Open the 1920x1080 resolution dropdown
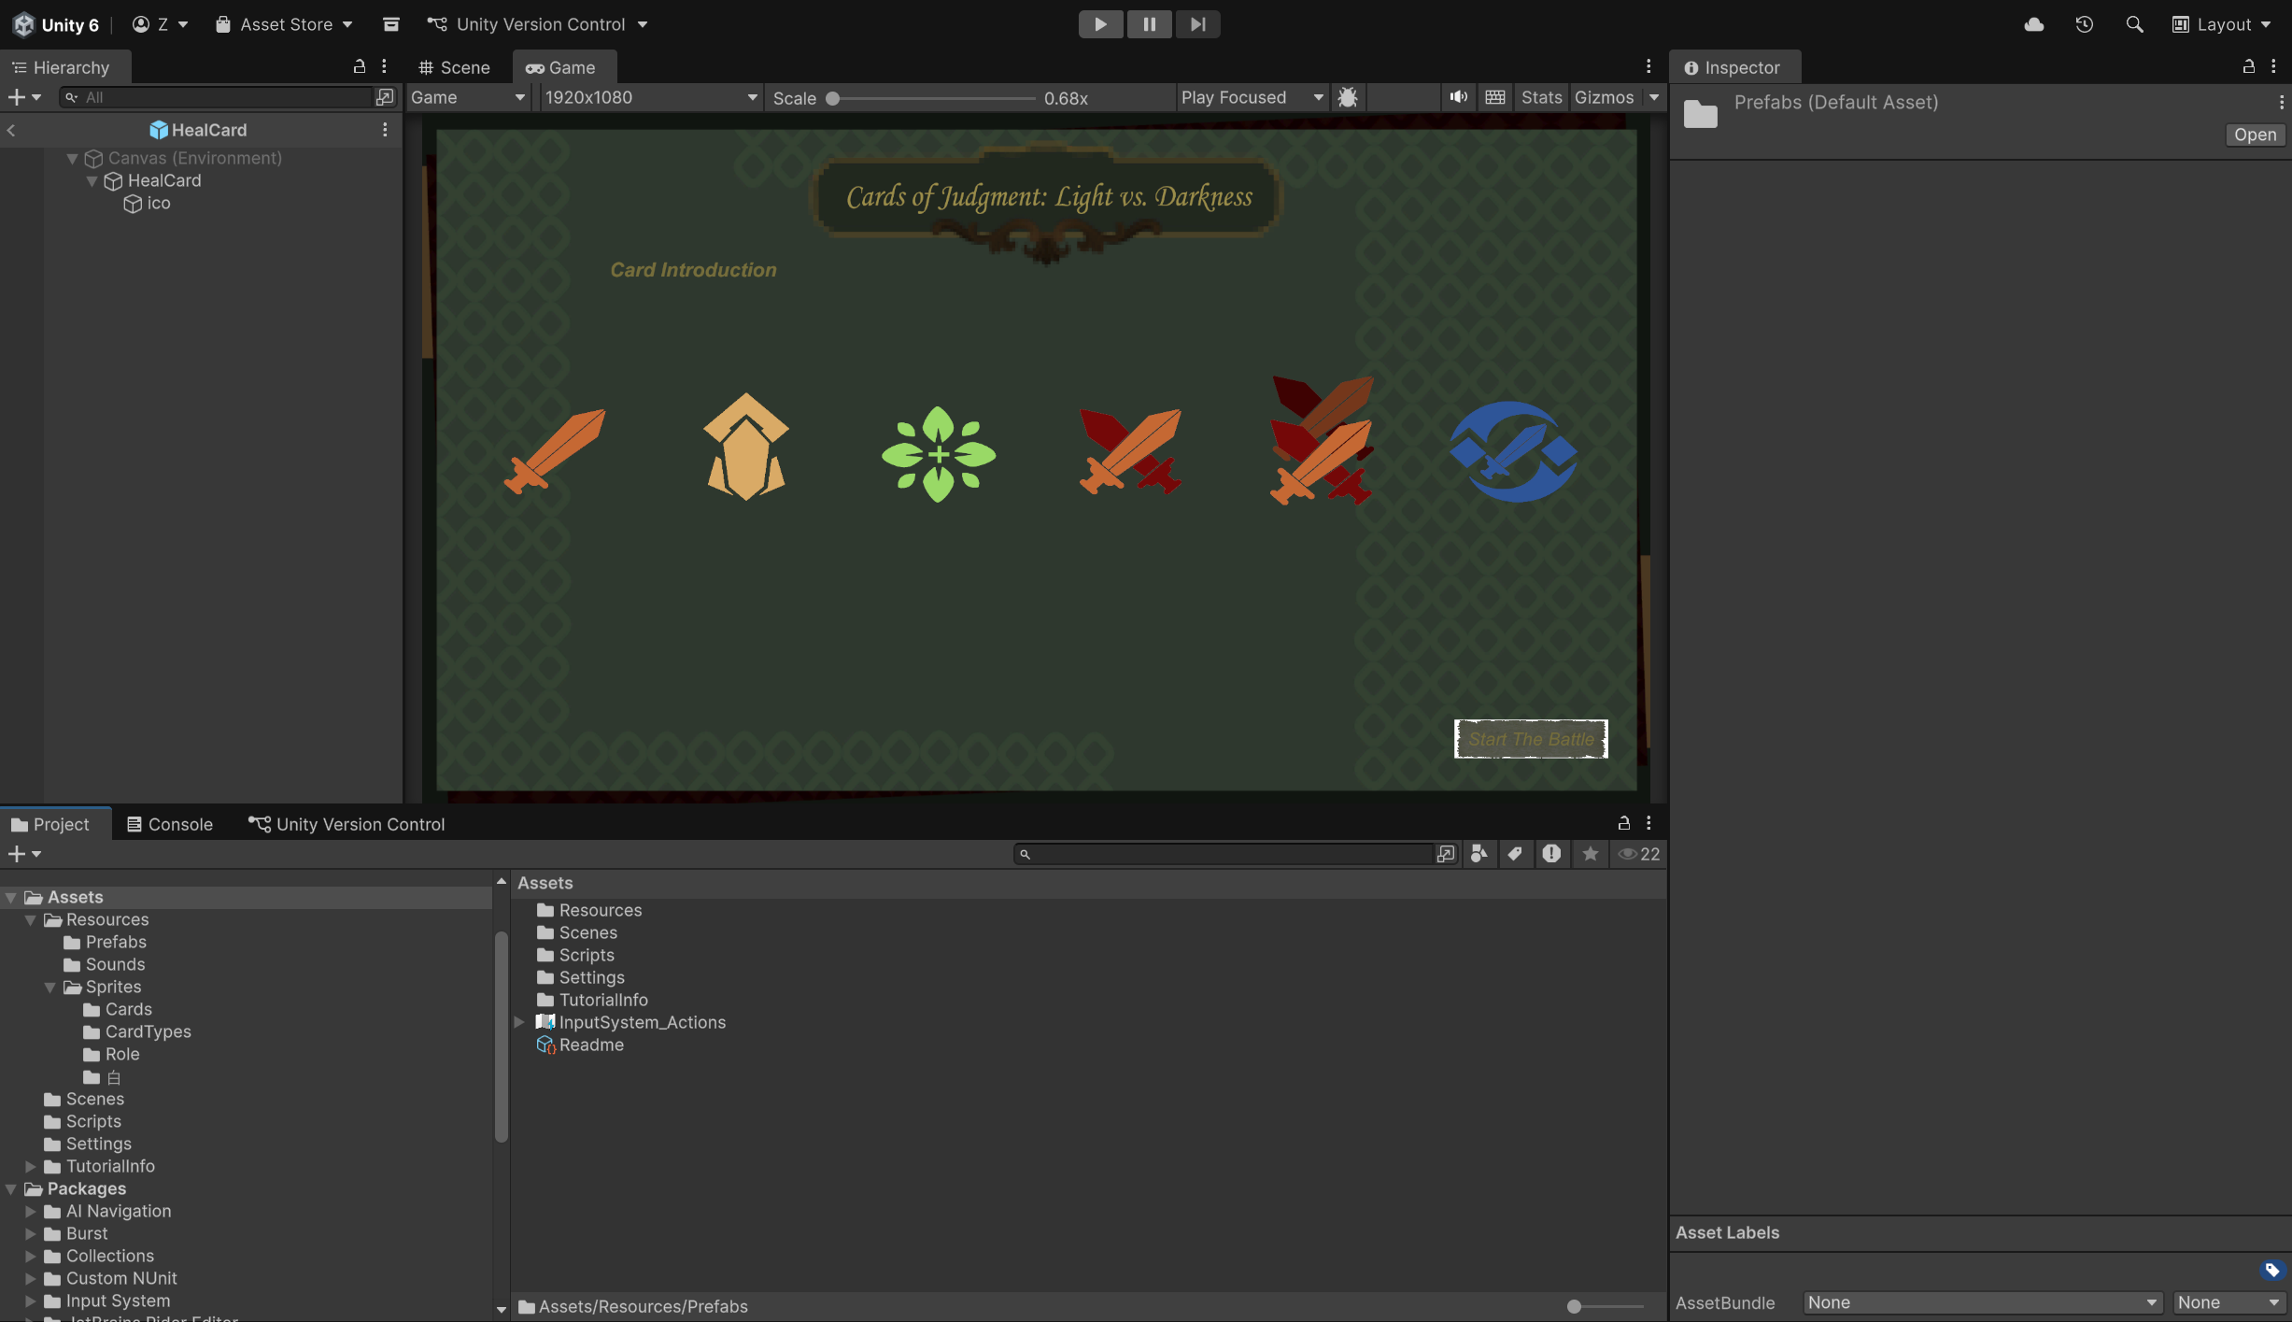Image resolution: width=2292 pixels, height=1322 pixels. [x=650, y=97]
